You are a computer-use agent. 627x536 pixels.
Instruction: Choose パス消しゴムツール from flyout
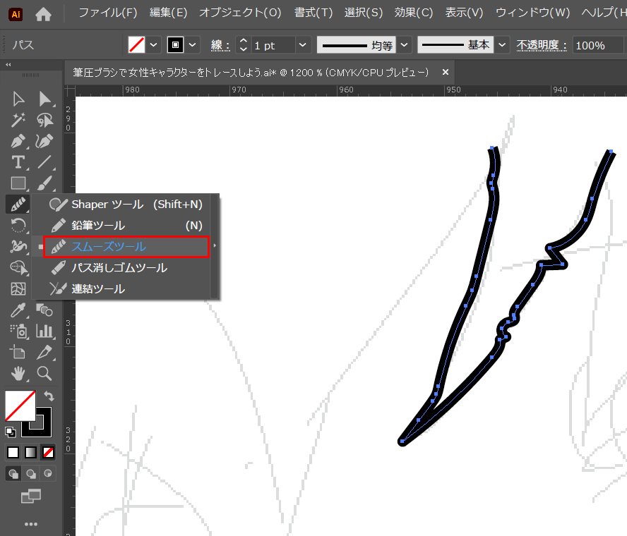[126, 267]
